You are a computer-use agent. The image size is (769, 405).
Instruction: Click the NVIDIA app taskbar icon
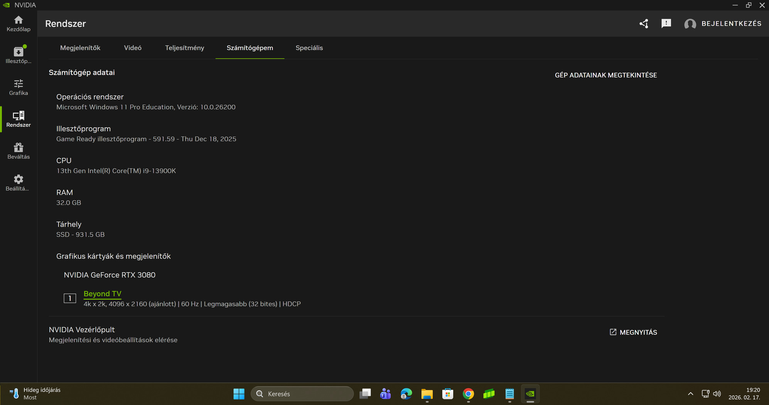(530, 394)
